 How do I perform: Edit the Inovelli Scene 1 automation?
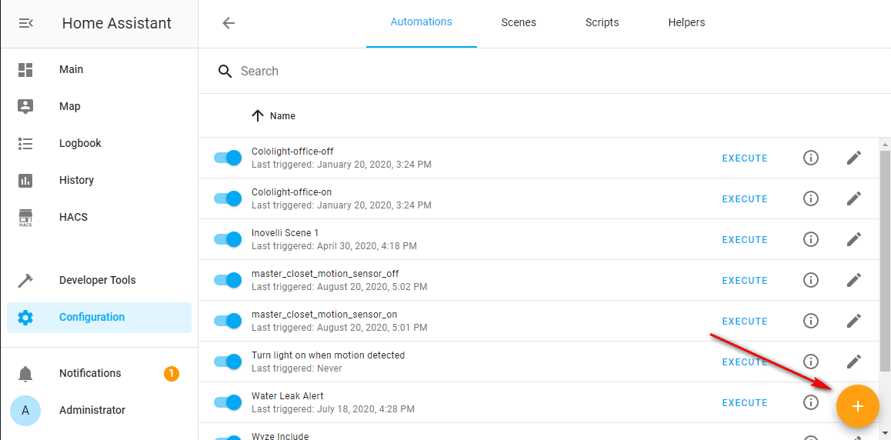click(854, 239)
